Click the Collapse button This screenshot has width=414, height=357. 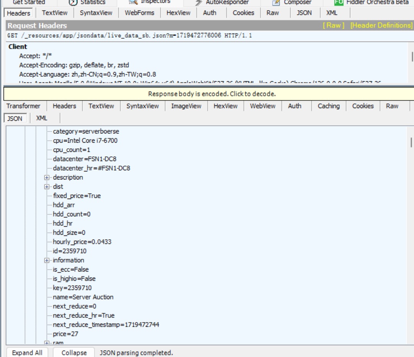pos(74,353)
